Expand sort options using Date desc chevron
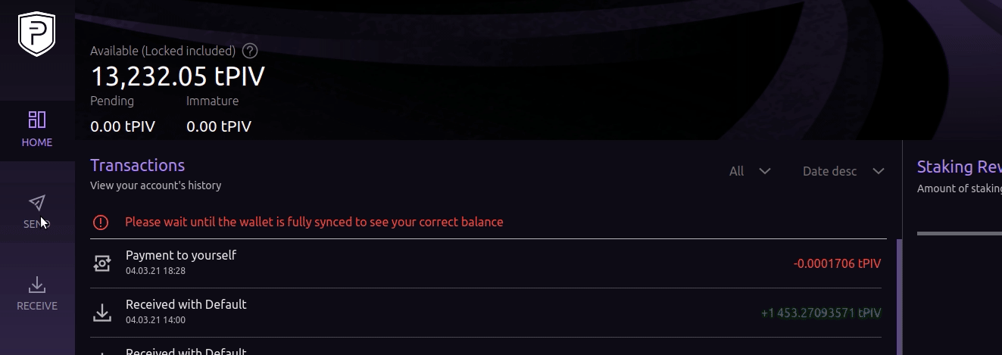This screenshot has height=355, width=1002. point(879,171)
